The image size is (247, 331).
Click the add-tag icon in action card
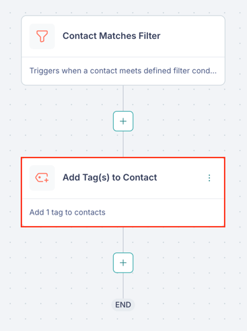coord(42,178)
